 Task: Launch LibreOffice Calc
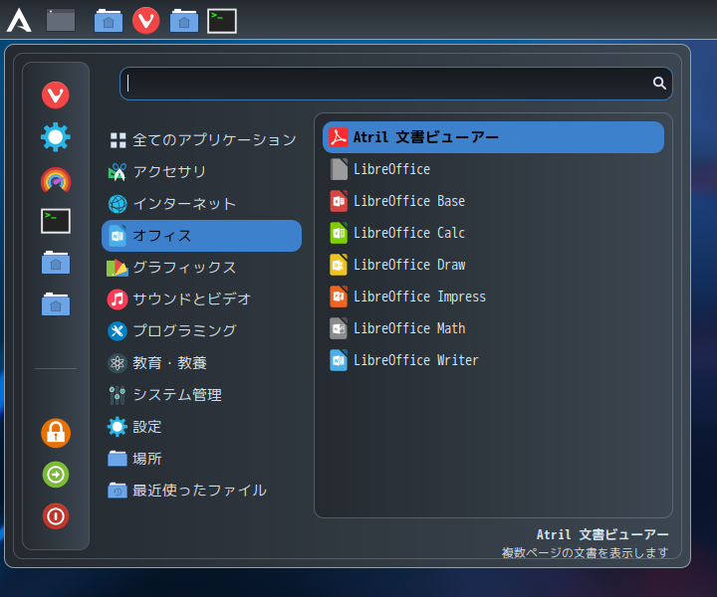493,233
